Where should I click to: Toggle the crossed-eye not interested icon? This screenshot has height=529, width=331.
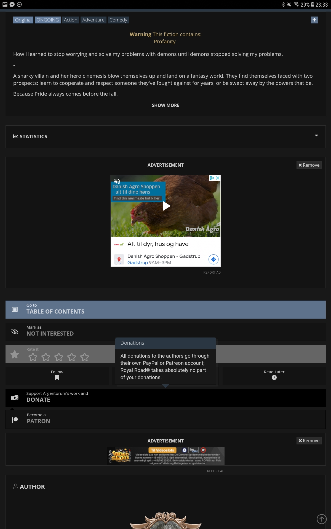coord(15,331)
